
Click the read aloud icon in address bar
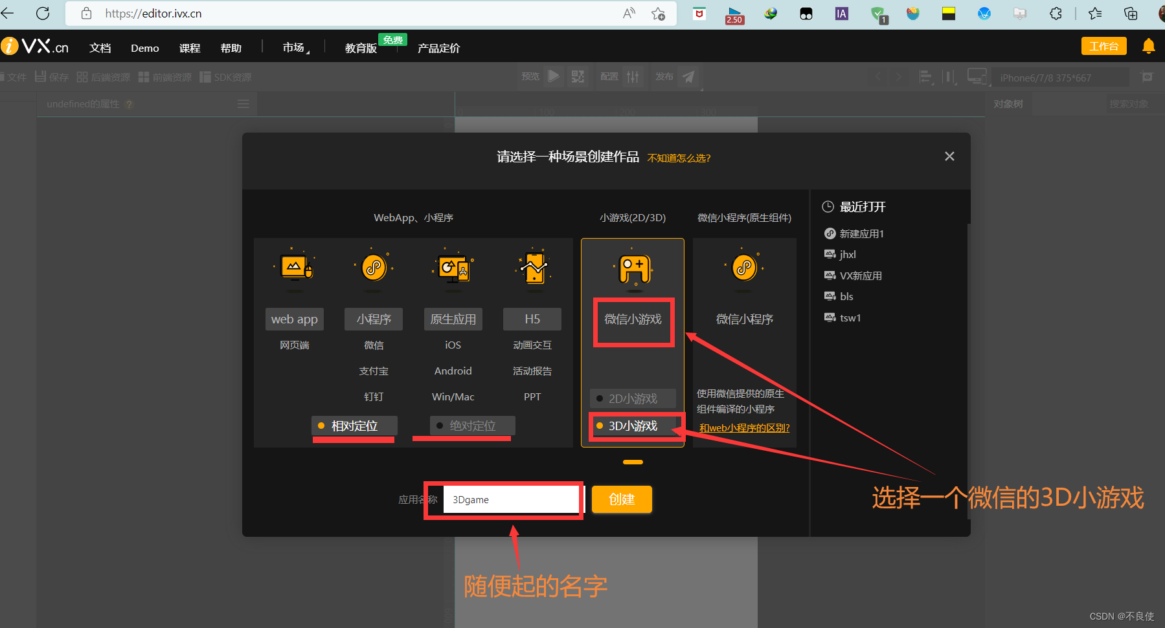pos(629,13)
